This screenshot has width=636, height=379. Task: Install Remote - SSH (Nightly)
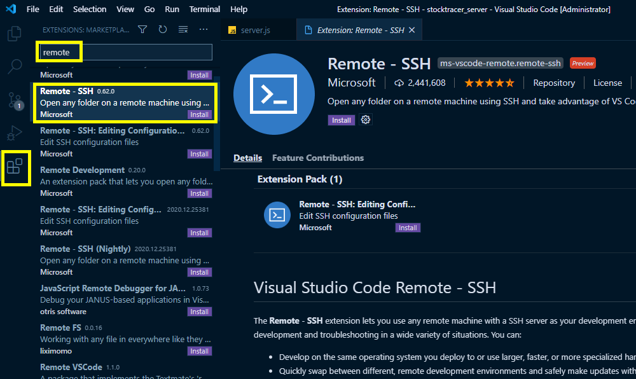(x=200, y=272)
